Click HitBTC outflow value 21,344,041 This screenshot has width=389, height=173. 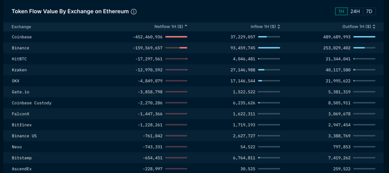tap(338, 59)
